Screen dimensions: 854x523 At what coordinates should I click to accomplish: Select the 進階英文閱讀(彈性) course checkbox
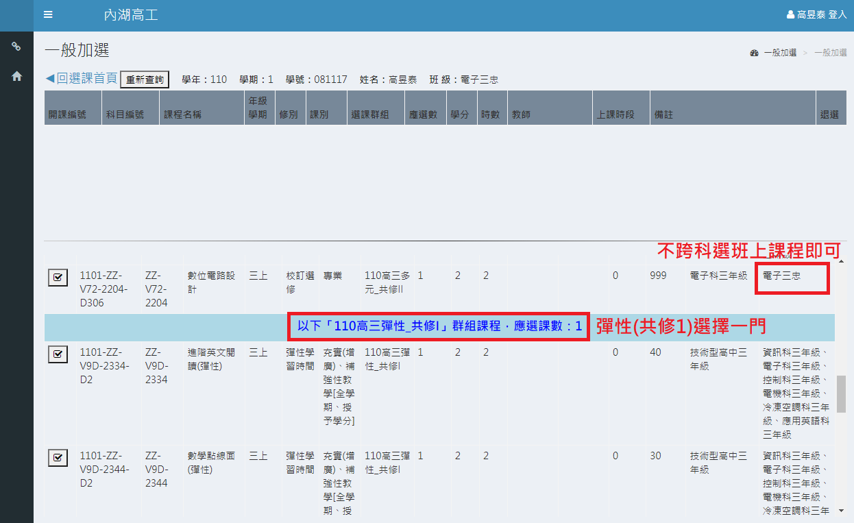(x=58, y=354)
